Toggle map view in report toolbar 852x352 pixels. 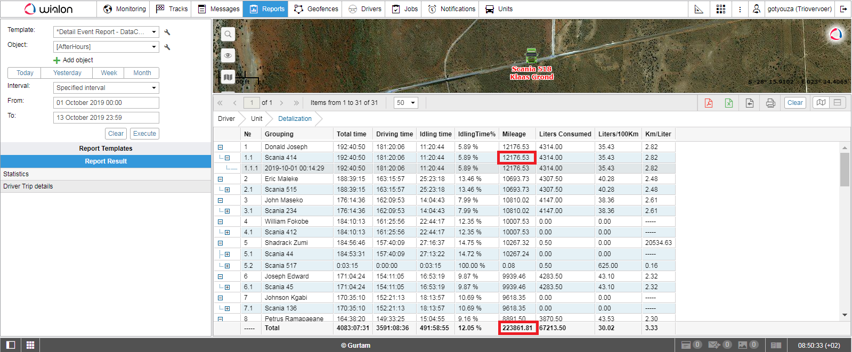[821, 103]
